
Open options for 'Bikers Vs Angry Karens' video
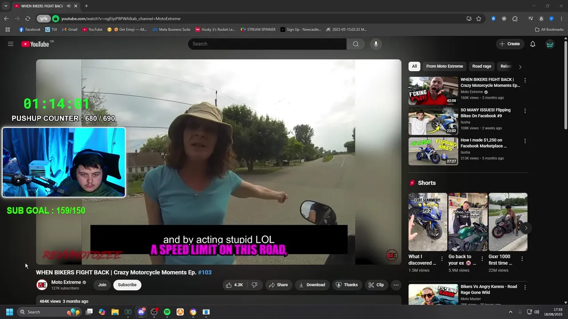point(525,288)
